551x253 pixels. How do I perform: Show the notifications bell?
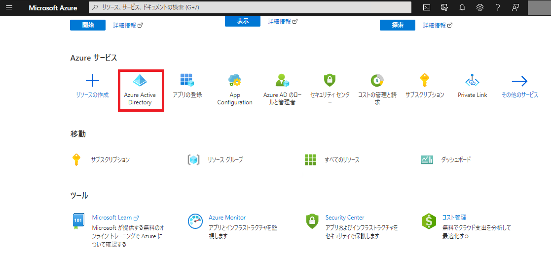(x=462, y=8)
